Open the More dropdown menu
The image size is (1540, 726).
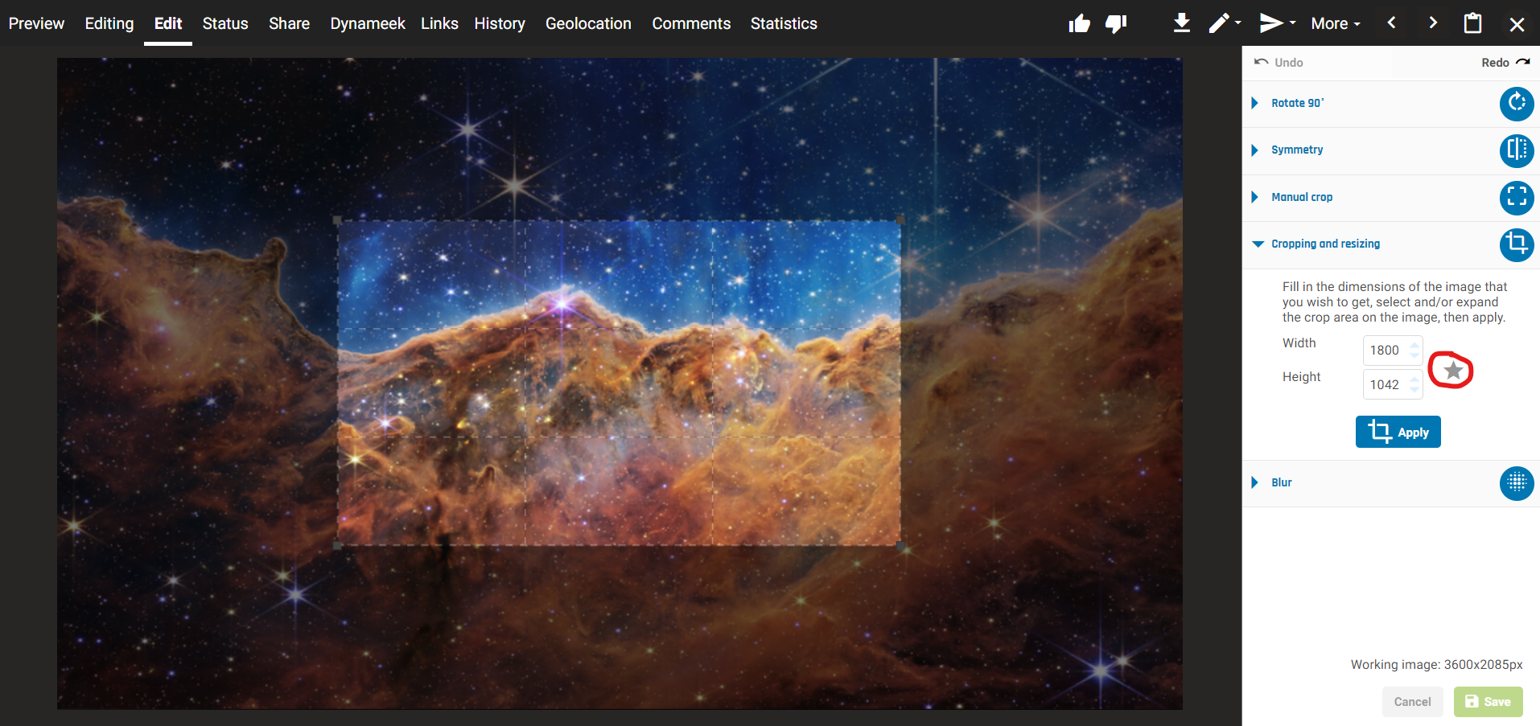pos(1335,24)
